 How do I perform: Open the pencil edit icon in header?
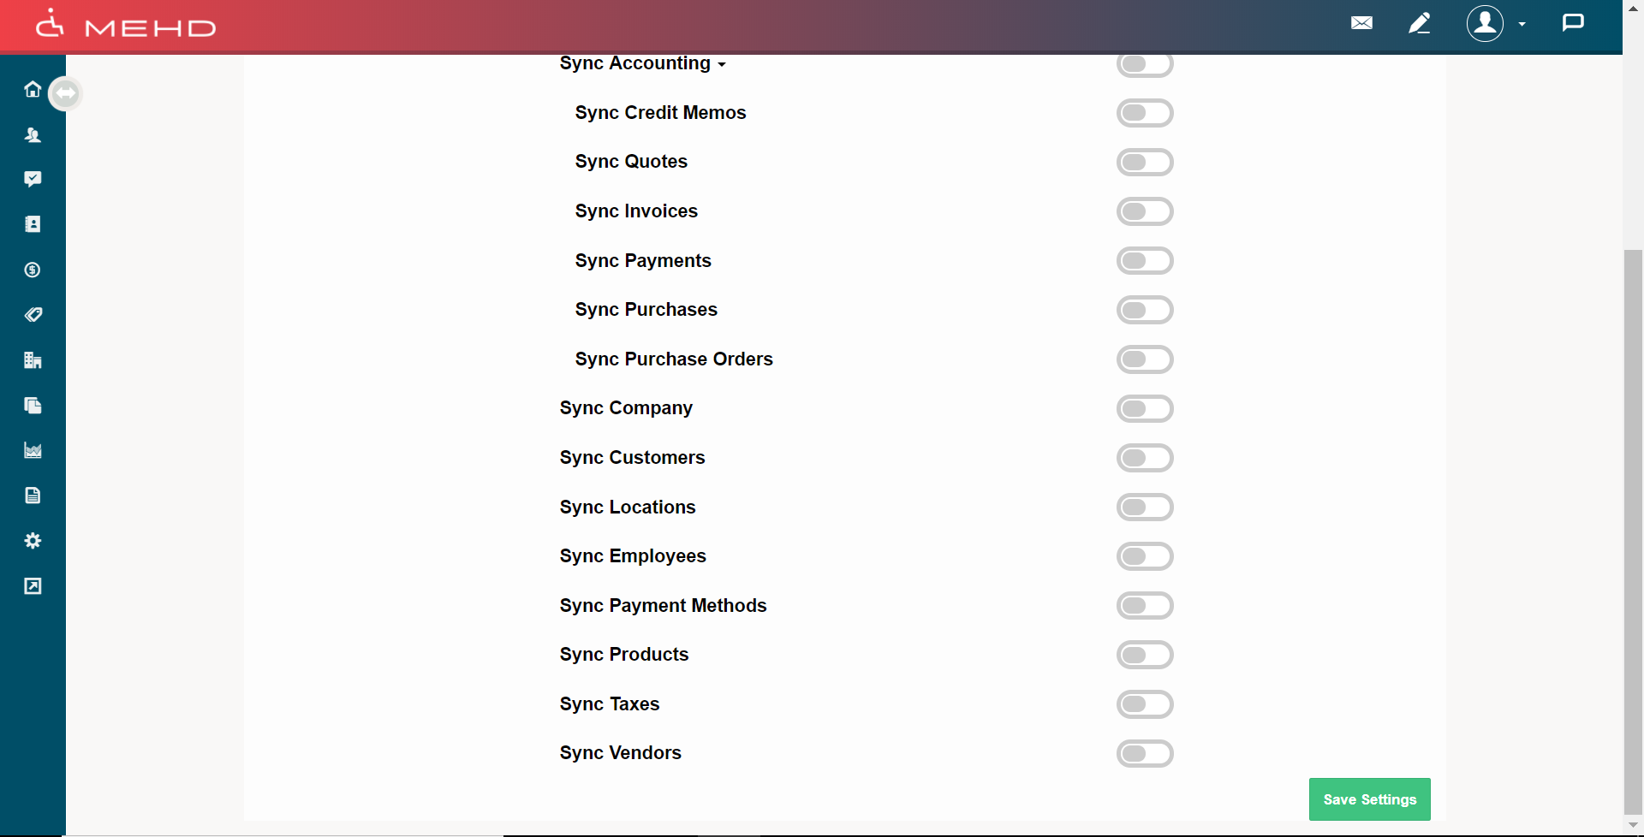[x=1419, y=23]
